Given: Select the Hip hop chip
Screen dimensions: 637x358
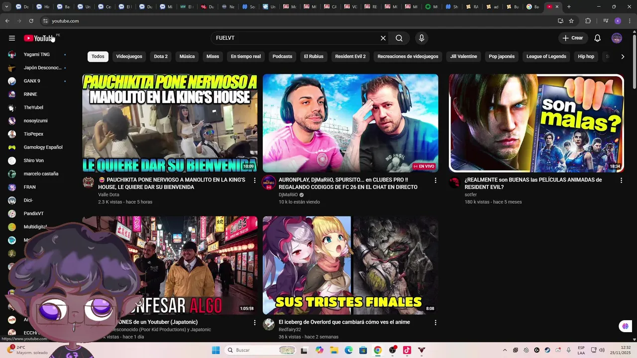Looking at the screenshot, I should pos(586,57).
